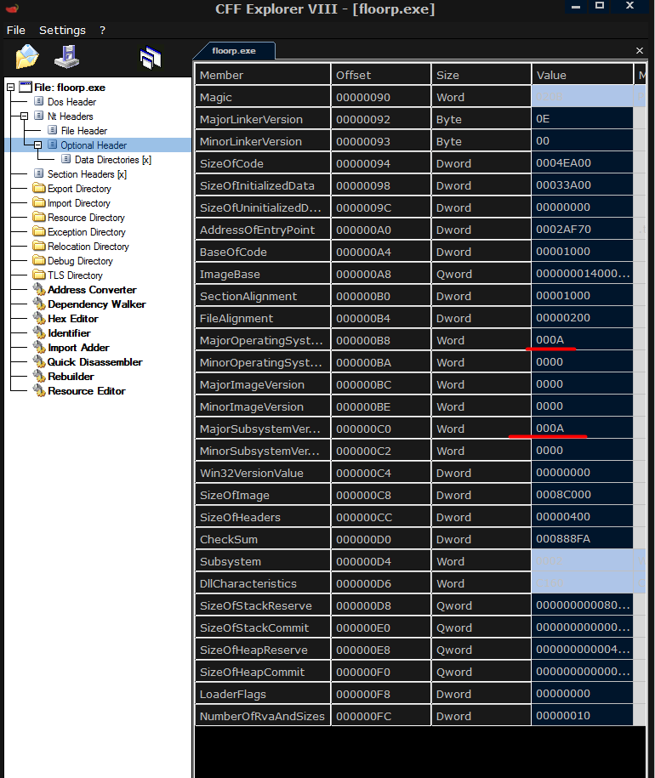Click the SizeOfHeaders value 00000400

(583, 516)
